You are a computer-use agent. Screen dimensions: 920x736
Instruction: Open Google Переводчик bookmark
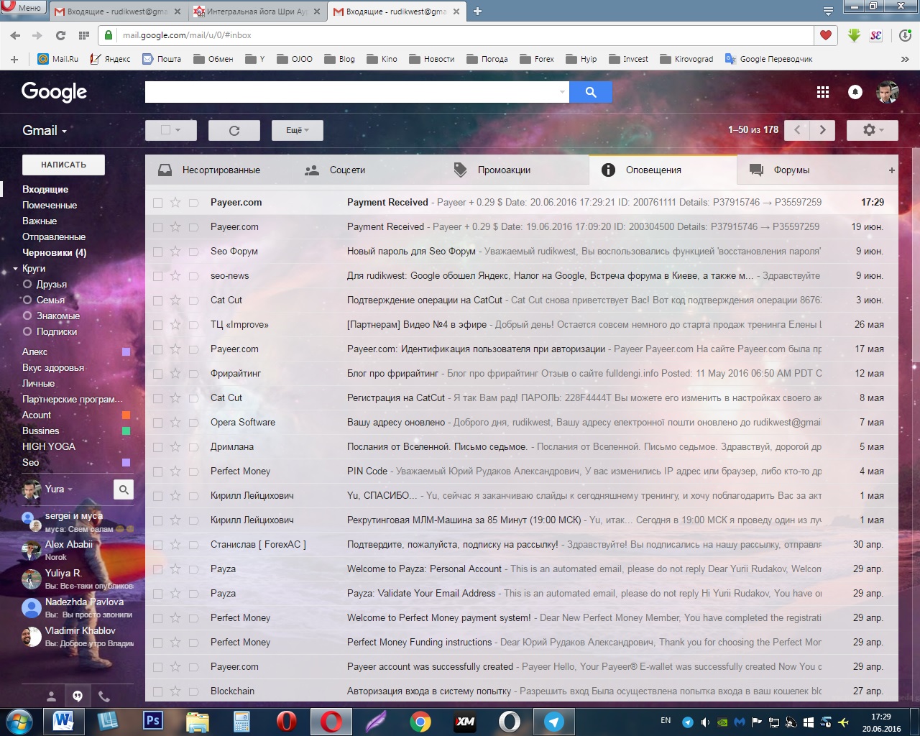coord(768,59)
